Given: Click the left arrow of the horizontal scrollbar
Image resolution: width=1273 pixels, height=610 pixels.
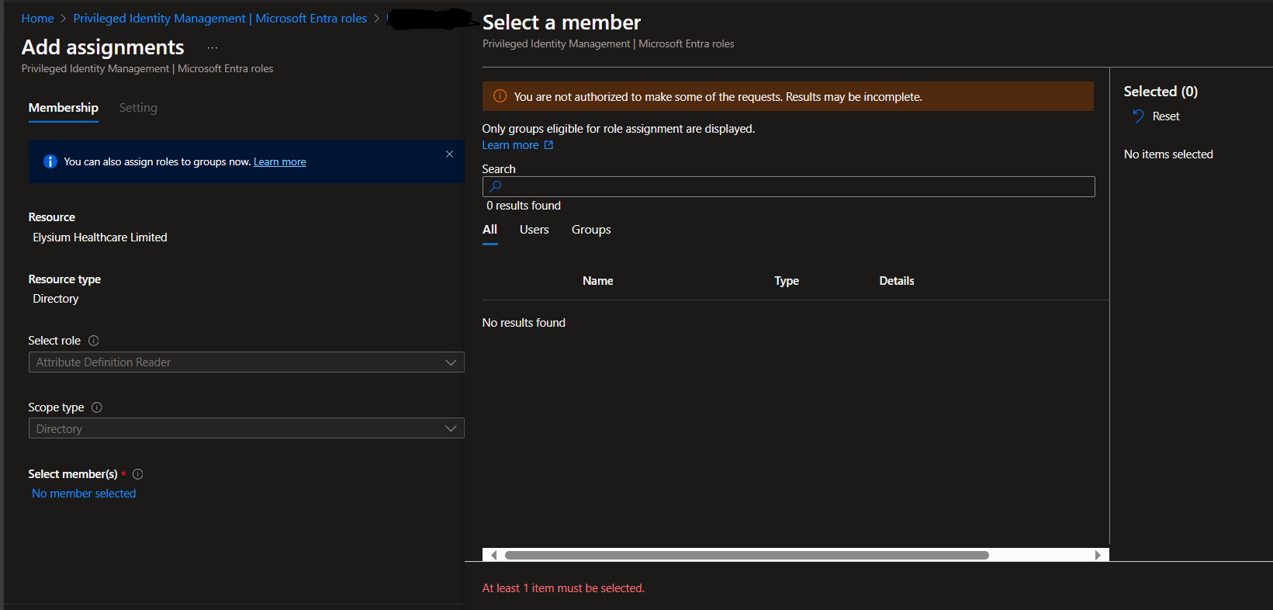Looking at the screenshot, I should click(493, 555).
